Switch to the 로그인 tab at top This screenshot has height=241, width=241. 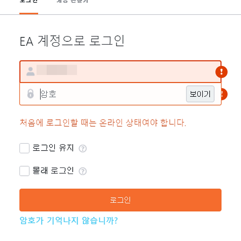[x=29, y=2]
